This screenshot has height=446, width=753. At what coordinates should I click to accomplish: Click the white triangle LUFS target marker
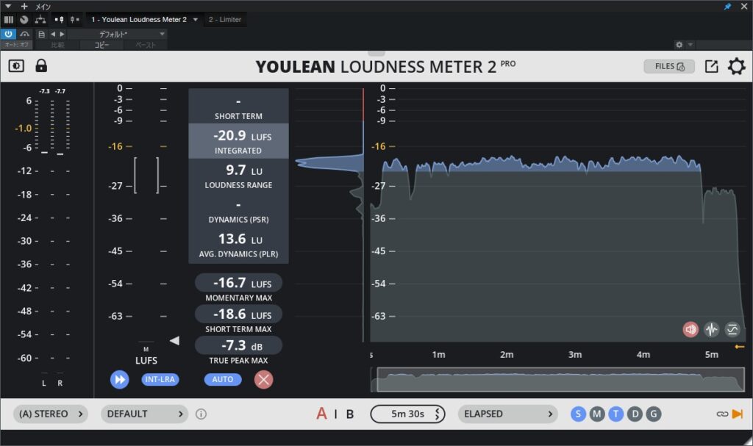174,340
